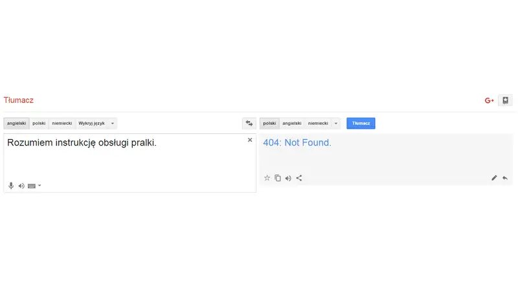
Task: Open the phrasebook star icon
Action: click(x=506, y=100)
